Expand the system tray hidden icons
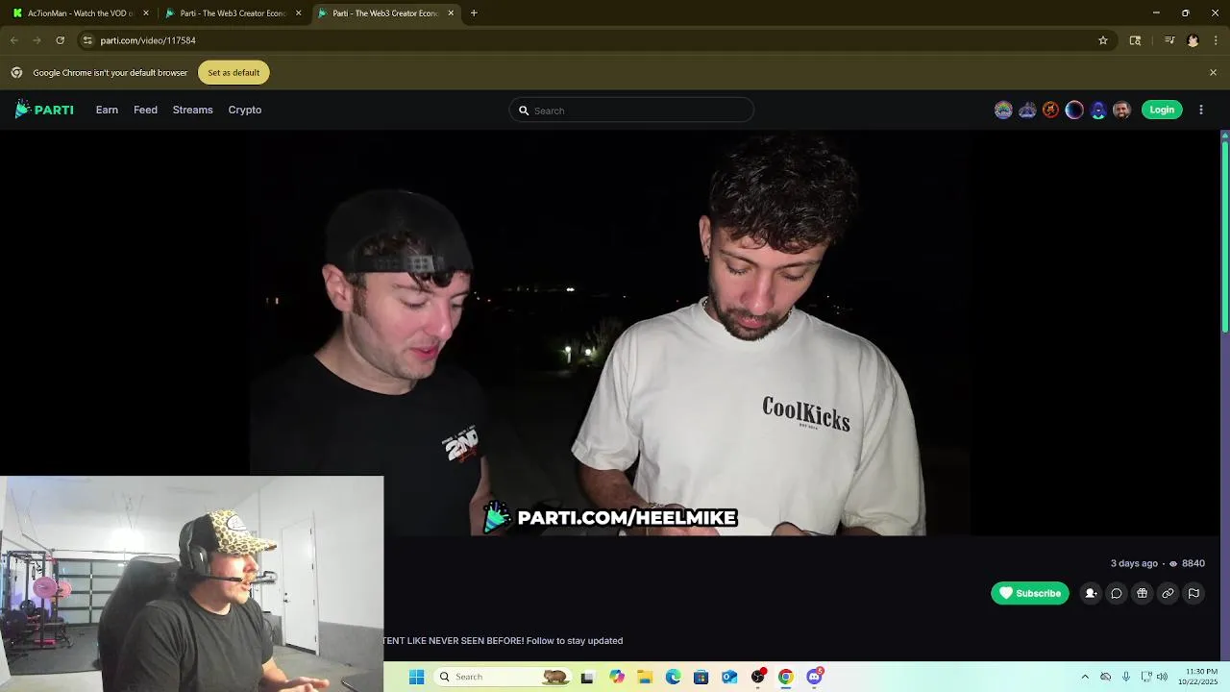Image resolution: width=1230 pixels, height=692 pixels. click(x=1085, y=677)
